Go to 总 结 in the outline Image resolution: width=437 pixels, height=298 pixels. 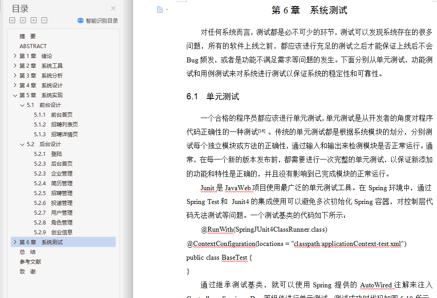point(28,252)
